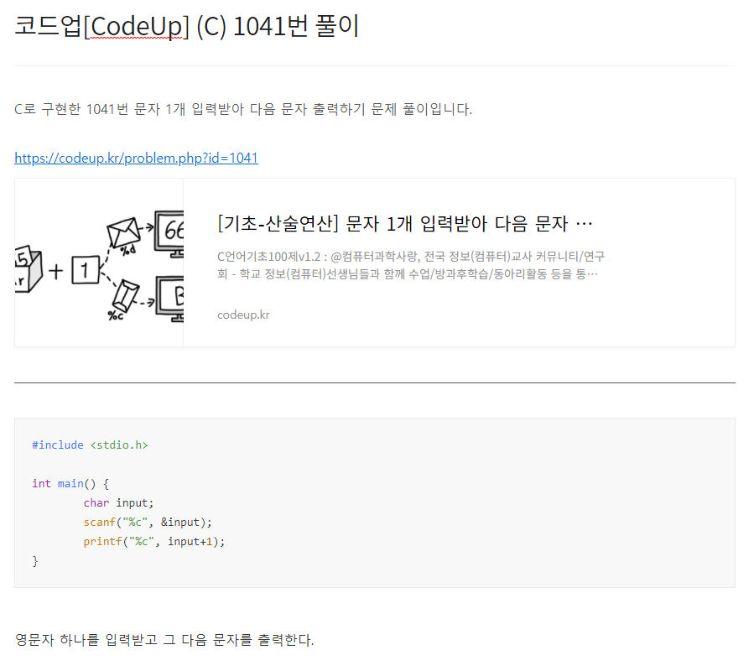Click the link preview card thumbnail image

99,263
